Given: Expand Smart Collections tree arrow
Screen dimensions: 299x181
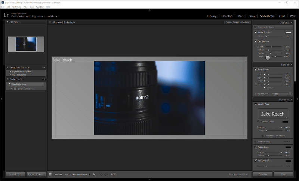Looking at the screenshot, I should pos(11,89).
